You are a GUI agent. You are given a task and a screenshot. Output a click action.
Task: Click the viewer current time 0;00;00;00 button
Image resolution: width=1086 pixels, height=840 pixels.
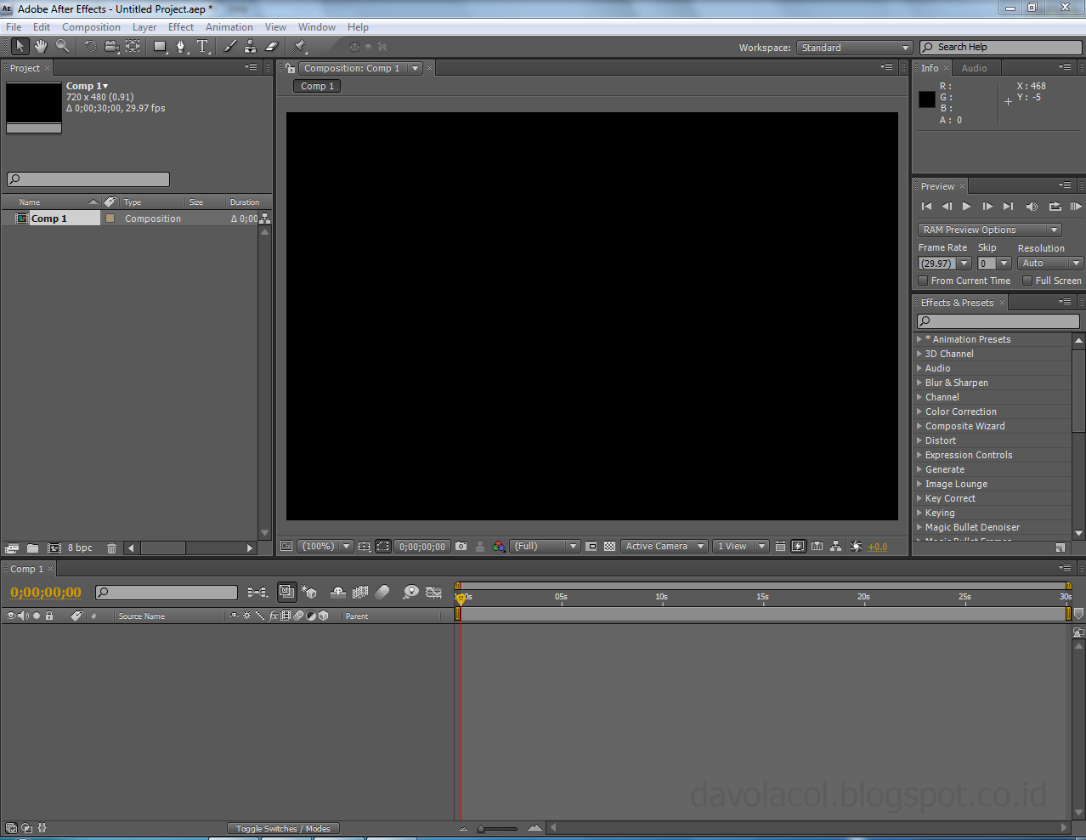(422, 547)
